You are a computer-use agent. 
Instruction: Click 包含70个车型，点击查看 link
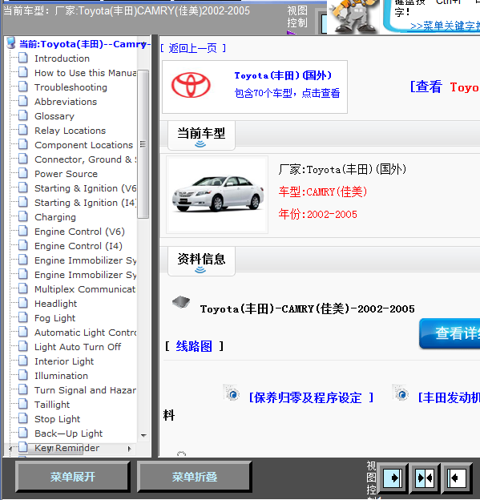[287, 93]
